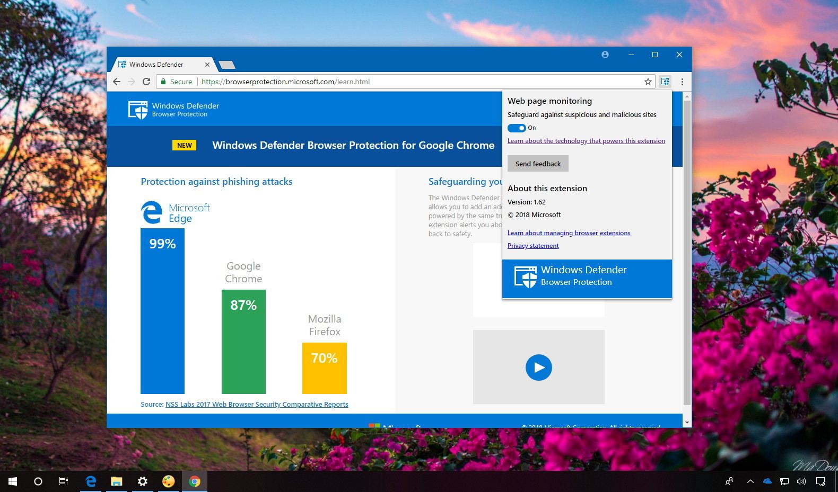Image resolution: width=838 pixels, height=492 pixels.
Task: Show hidden system tray icons chevron
Action: 750,481
